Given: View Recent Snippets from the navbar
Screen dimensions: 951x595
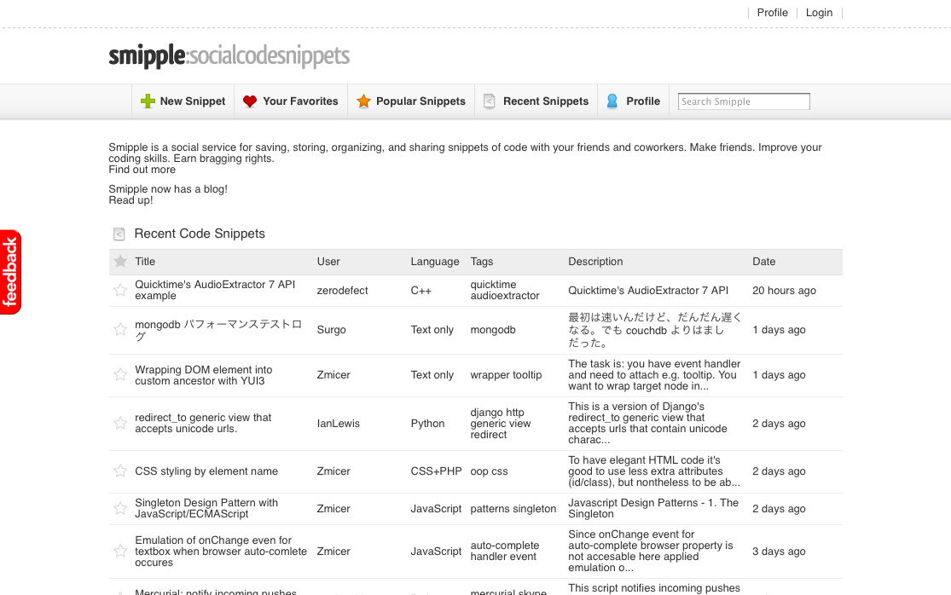Looking at the screenshot, I should 536,101.
